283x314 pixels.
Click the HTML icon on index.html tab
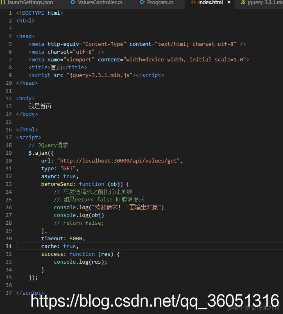193,2
